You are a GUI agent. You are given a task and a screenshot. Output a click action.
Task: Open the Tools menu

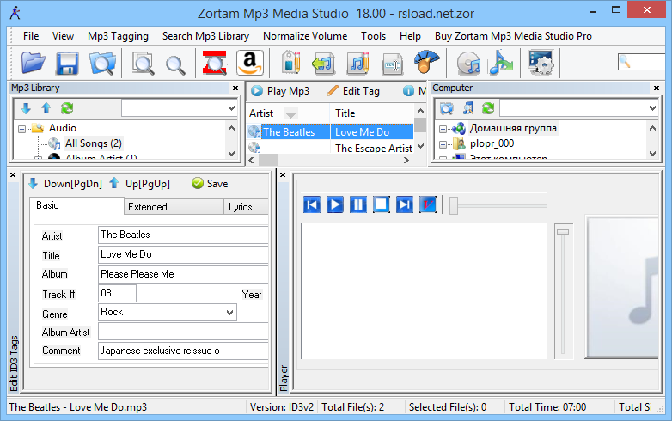click(373, 36)
